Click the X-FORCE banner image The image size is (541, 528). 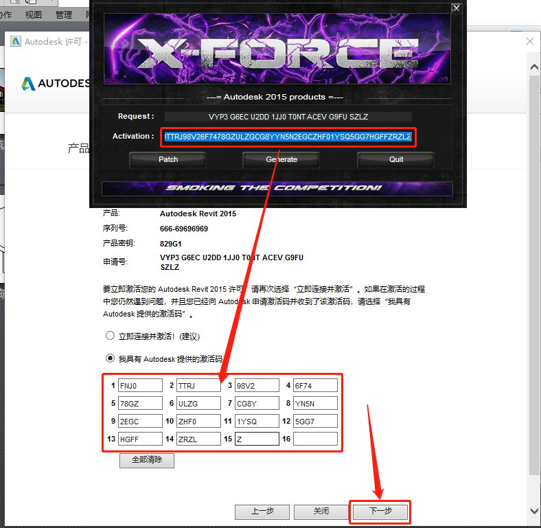click(277, 49)
